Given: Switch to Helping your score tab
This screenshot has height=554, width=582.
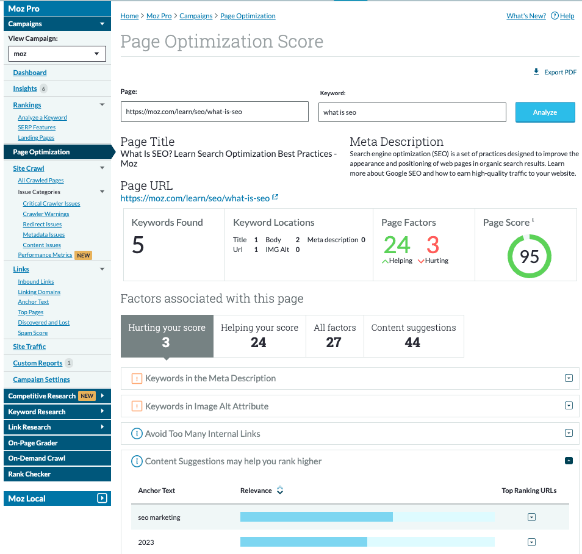Looking at the screenshot, I should [x=259, y=336].
